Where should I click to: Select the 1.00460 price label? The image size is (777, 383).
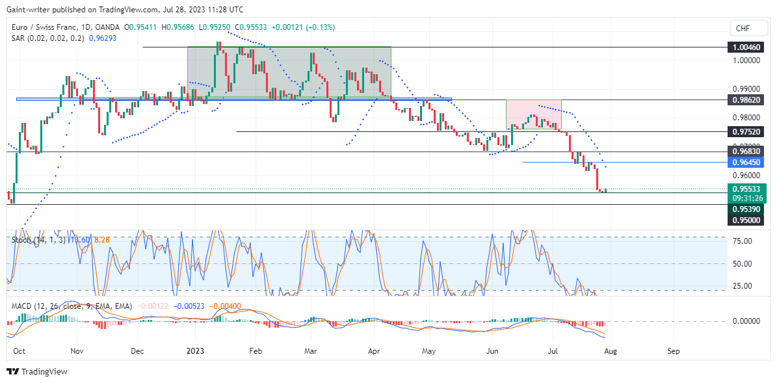tap(746, 47)
